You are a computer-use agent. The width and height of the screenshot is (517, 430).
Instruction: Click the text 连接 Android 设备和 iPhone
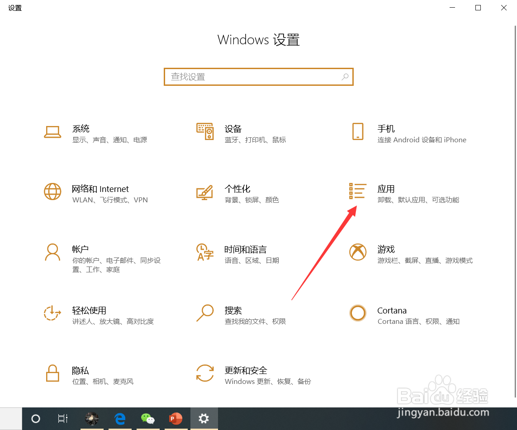click(422, 140)
